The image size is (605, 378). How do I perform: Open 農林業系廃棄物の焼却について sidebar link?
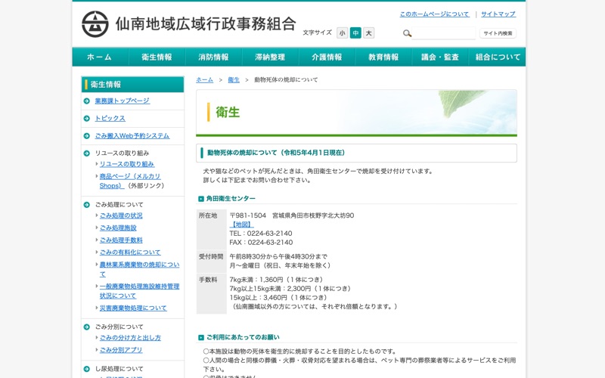click(139, 269)
